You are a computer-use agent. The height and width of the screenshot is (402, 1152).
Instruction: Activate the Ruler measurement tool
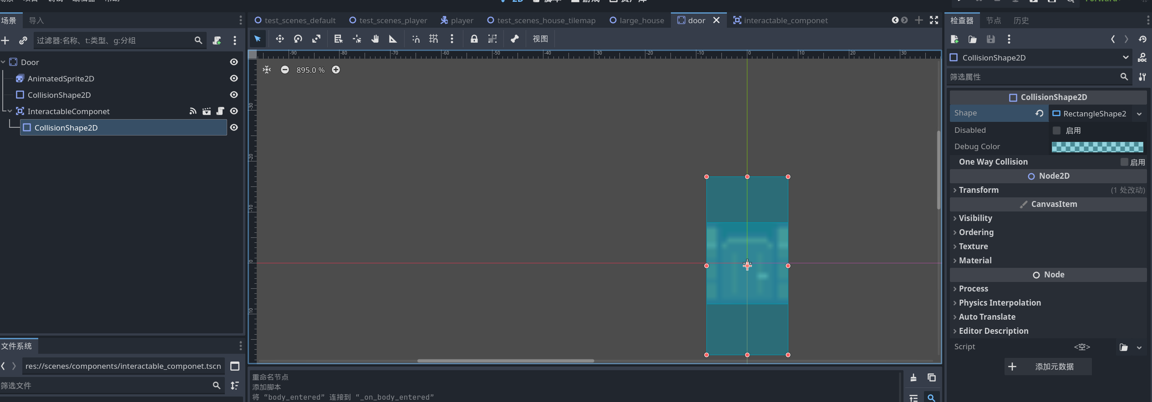pyautogui.click(x=393, y=39)
